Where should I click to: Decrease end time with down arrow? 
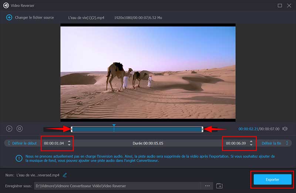tap(251, 145)
